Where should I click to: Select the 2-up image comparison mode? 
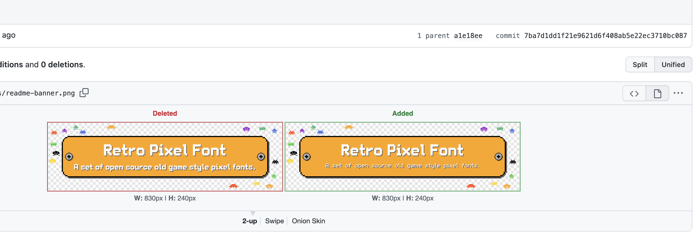click(250, 221)
